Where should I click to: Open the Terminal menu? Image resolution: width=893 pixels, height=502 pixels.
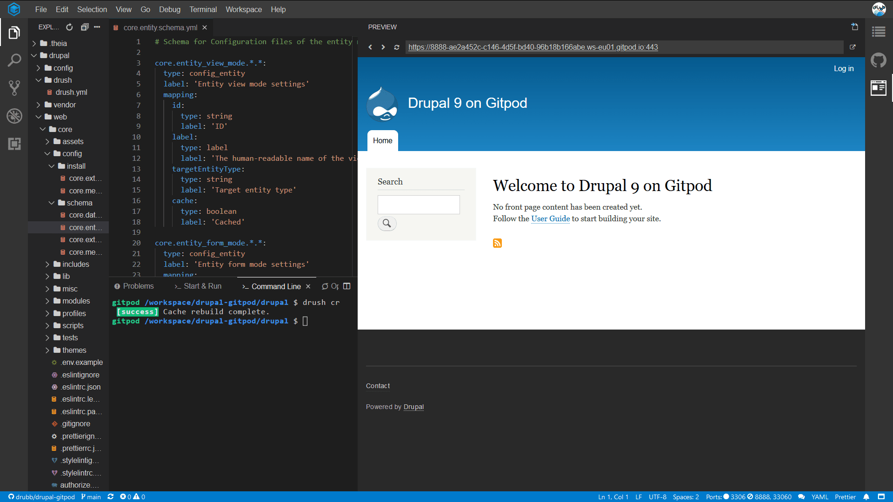(x=203, y=9)
